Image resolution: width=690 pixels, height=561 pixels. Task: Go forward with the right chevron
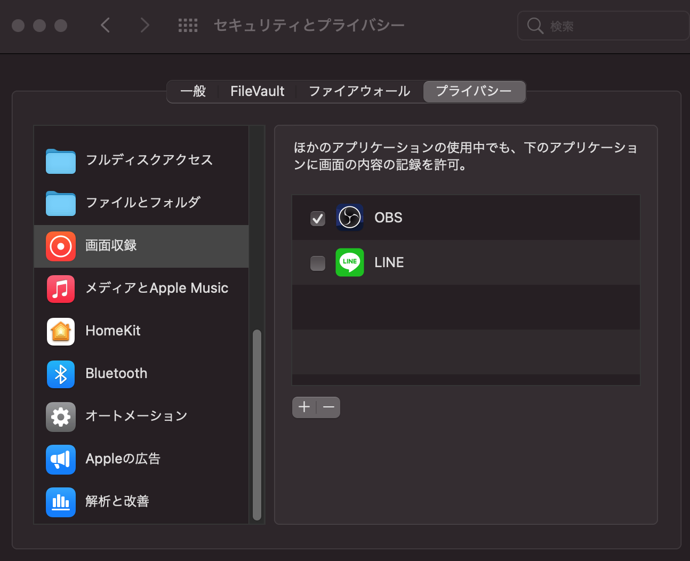click(x=145, y=25)
